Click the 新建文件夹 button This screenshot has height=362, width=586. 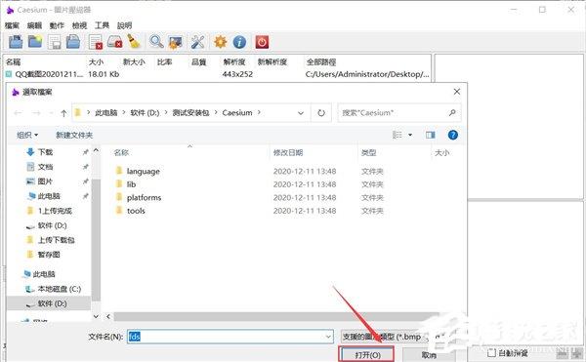74,135
